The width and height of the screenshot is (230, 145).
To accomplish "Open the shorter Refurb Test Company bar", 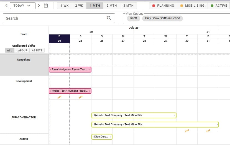I will pos(134,115).
